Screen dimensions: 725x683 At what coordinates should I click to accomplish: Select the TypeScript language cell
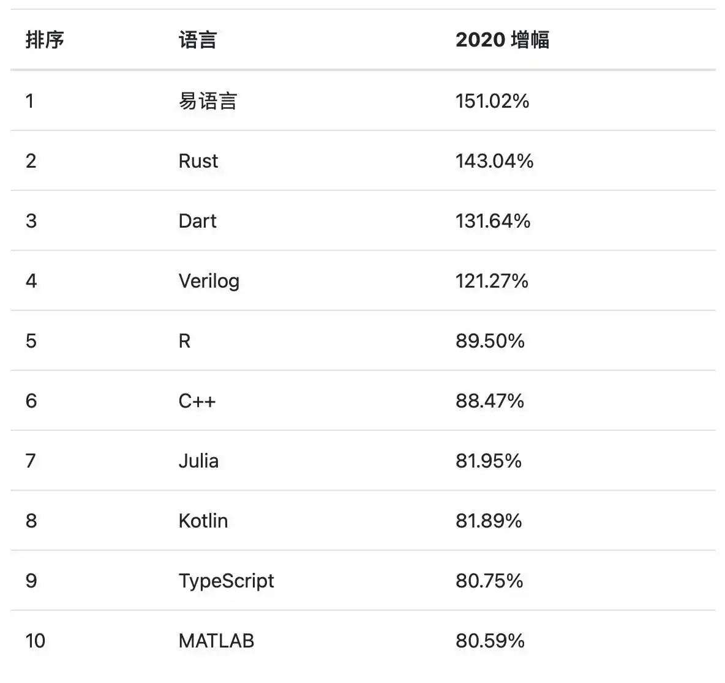(x=226, y=581)
